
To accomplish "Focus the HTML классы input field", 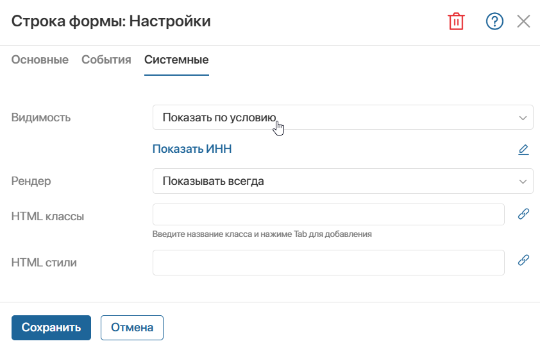I will click(x=328, y=214).
